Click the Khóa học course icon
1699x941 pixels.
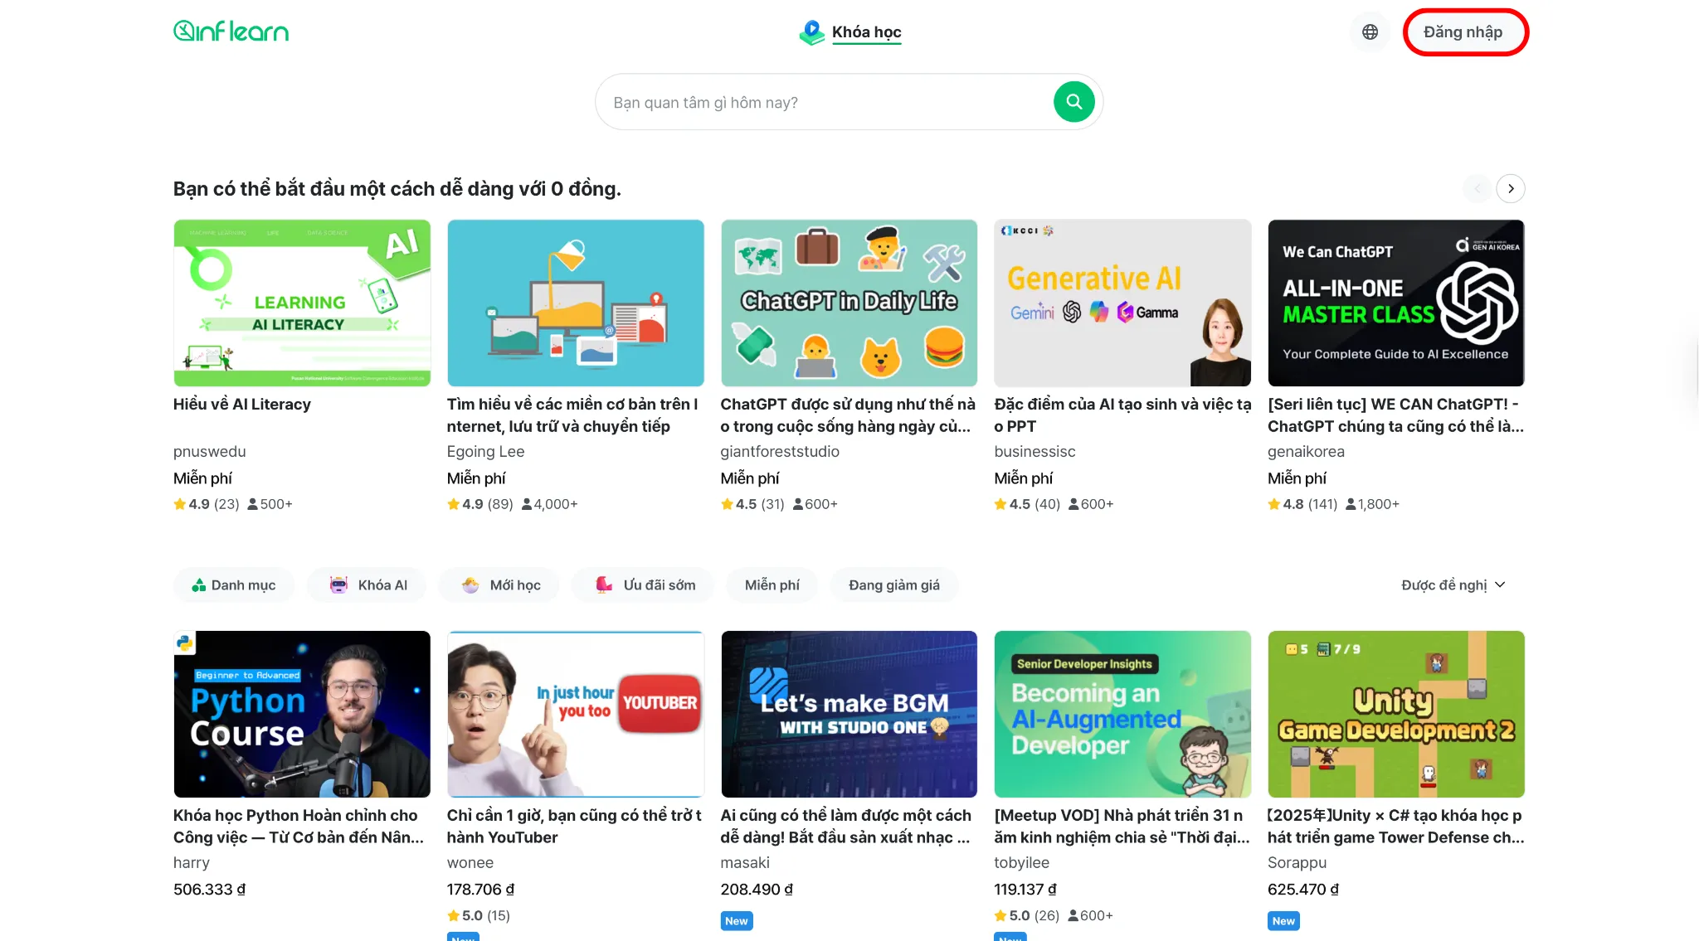(x=811, y=32)
